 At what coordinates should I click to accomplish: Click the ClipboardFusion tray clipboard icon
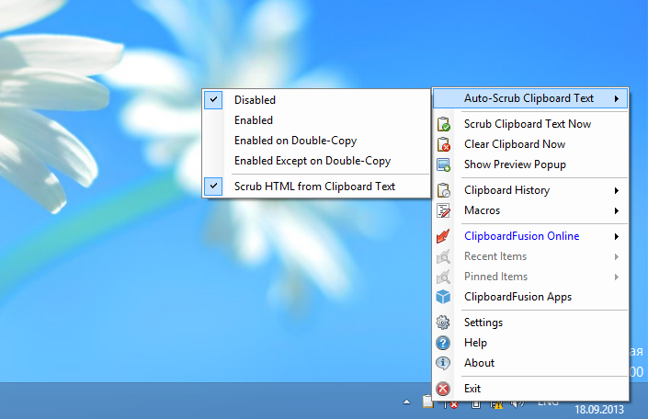427,402
